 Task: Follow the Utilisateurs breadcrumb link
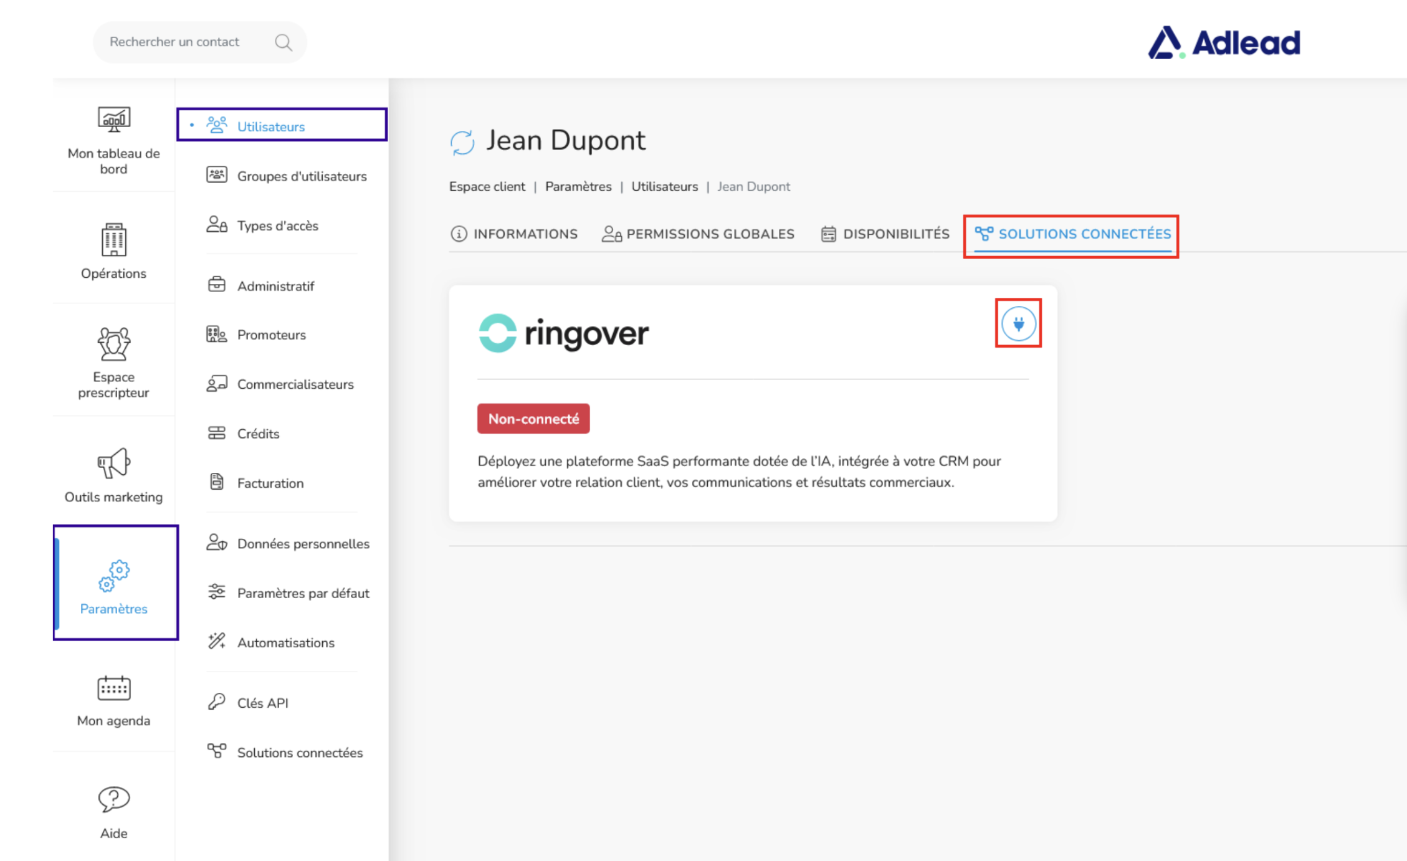[664, 187]
